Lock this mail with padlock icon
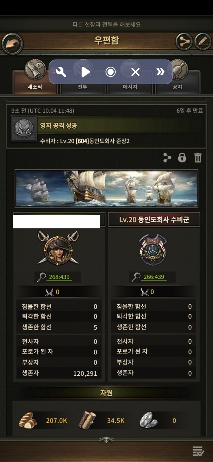This screenshot has width=213, height=462. point(182,158)
